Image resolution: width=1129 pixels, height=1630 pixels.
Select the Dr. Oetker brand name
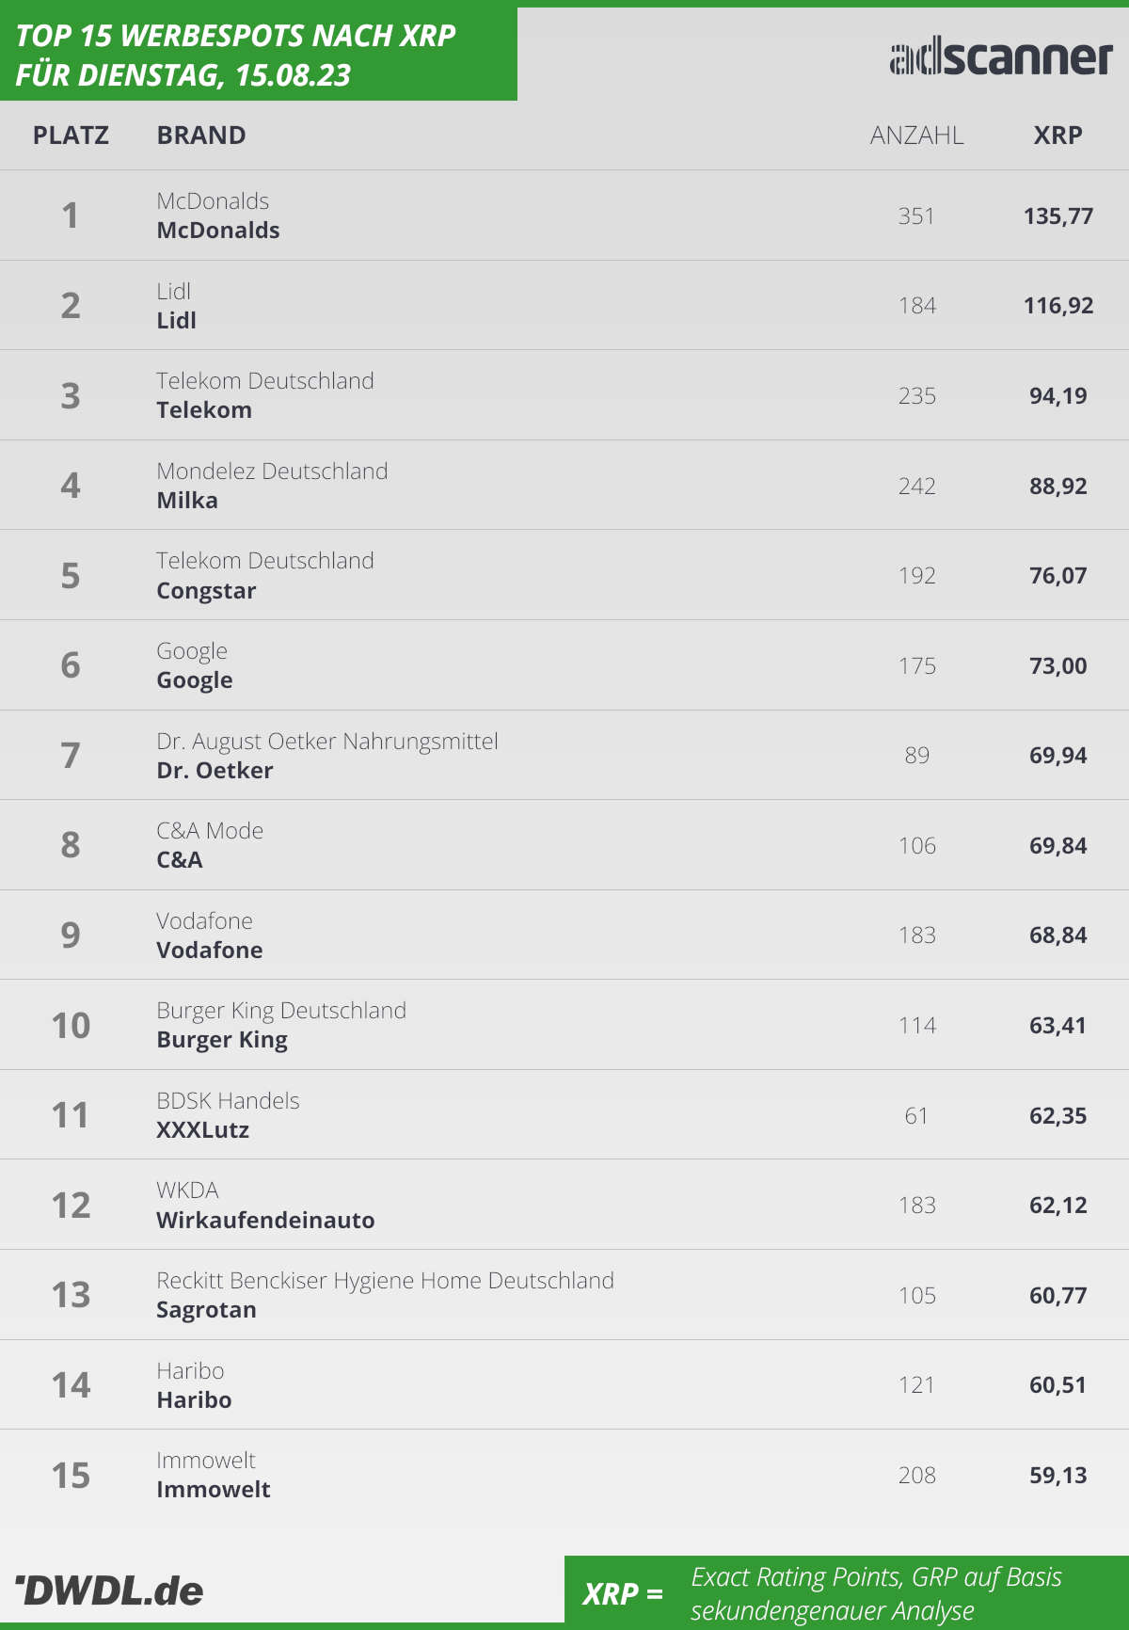pyautogui.click(x=215, y=771)
